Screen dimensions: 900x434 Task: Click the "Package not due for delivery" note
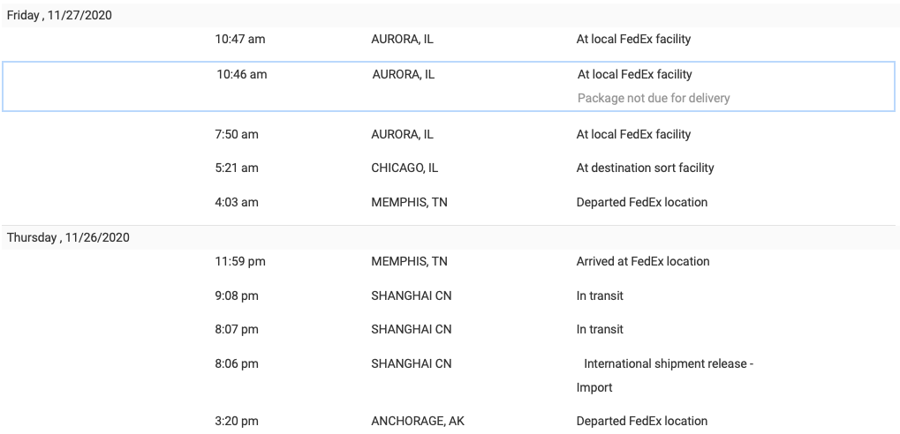[654, 98]
